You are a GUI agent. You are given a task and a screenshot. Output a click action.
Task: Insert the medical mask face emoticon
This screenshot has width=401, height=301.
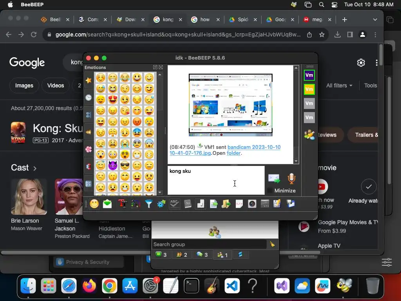coord(137,154)
